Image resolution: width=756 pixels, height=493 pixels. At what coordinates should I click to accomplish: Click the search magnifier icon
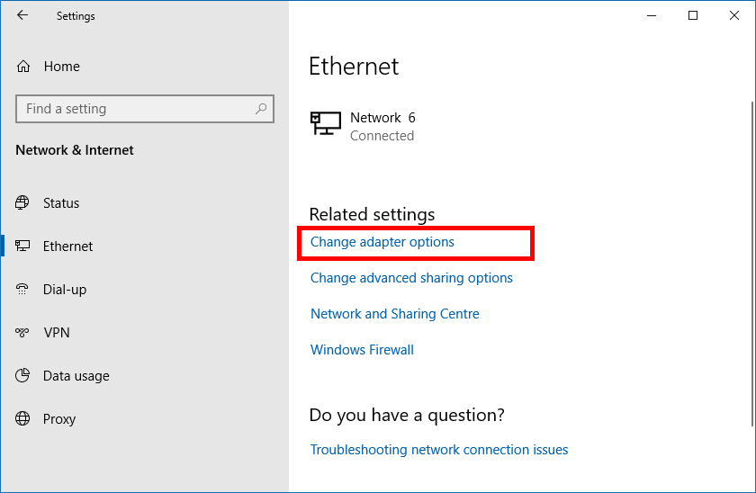[261, 109]
